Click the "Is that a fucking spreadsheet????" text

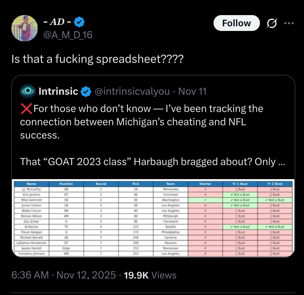(x=98, y=59)
